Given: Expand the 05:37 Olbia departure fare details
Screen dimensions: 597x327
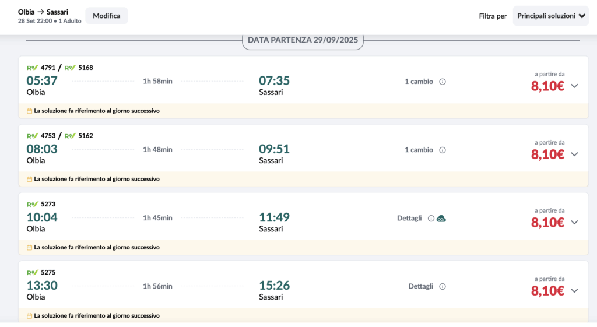Looking at the screenshot, I should coord(574,86).
